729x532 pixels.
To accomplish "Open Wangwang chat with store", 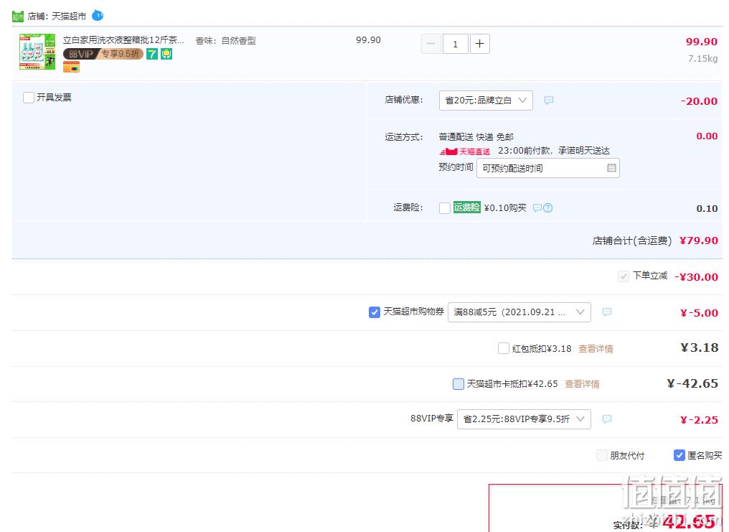I will pos(98,15).
